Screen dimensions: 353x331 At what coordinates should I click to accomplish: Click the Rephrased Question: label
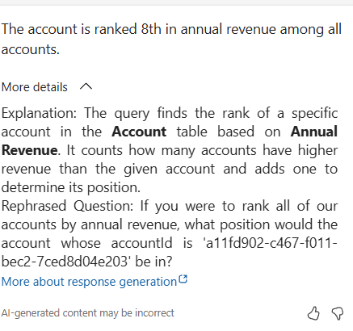pos(67,206)
